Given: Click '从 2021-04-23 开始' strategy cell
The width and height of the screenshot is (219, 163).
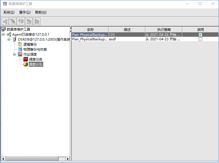Looking at the screenshot, I should (x=163, y=39).
